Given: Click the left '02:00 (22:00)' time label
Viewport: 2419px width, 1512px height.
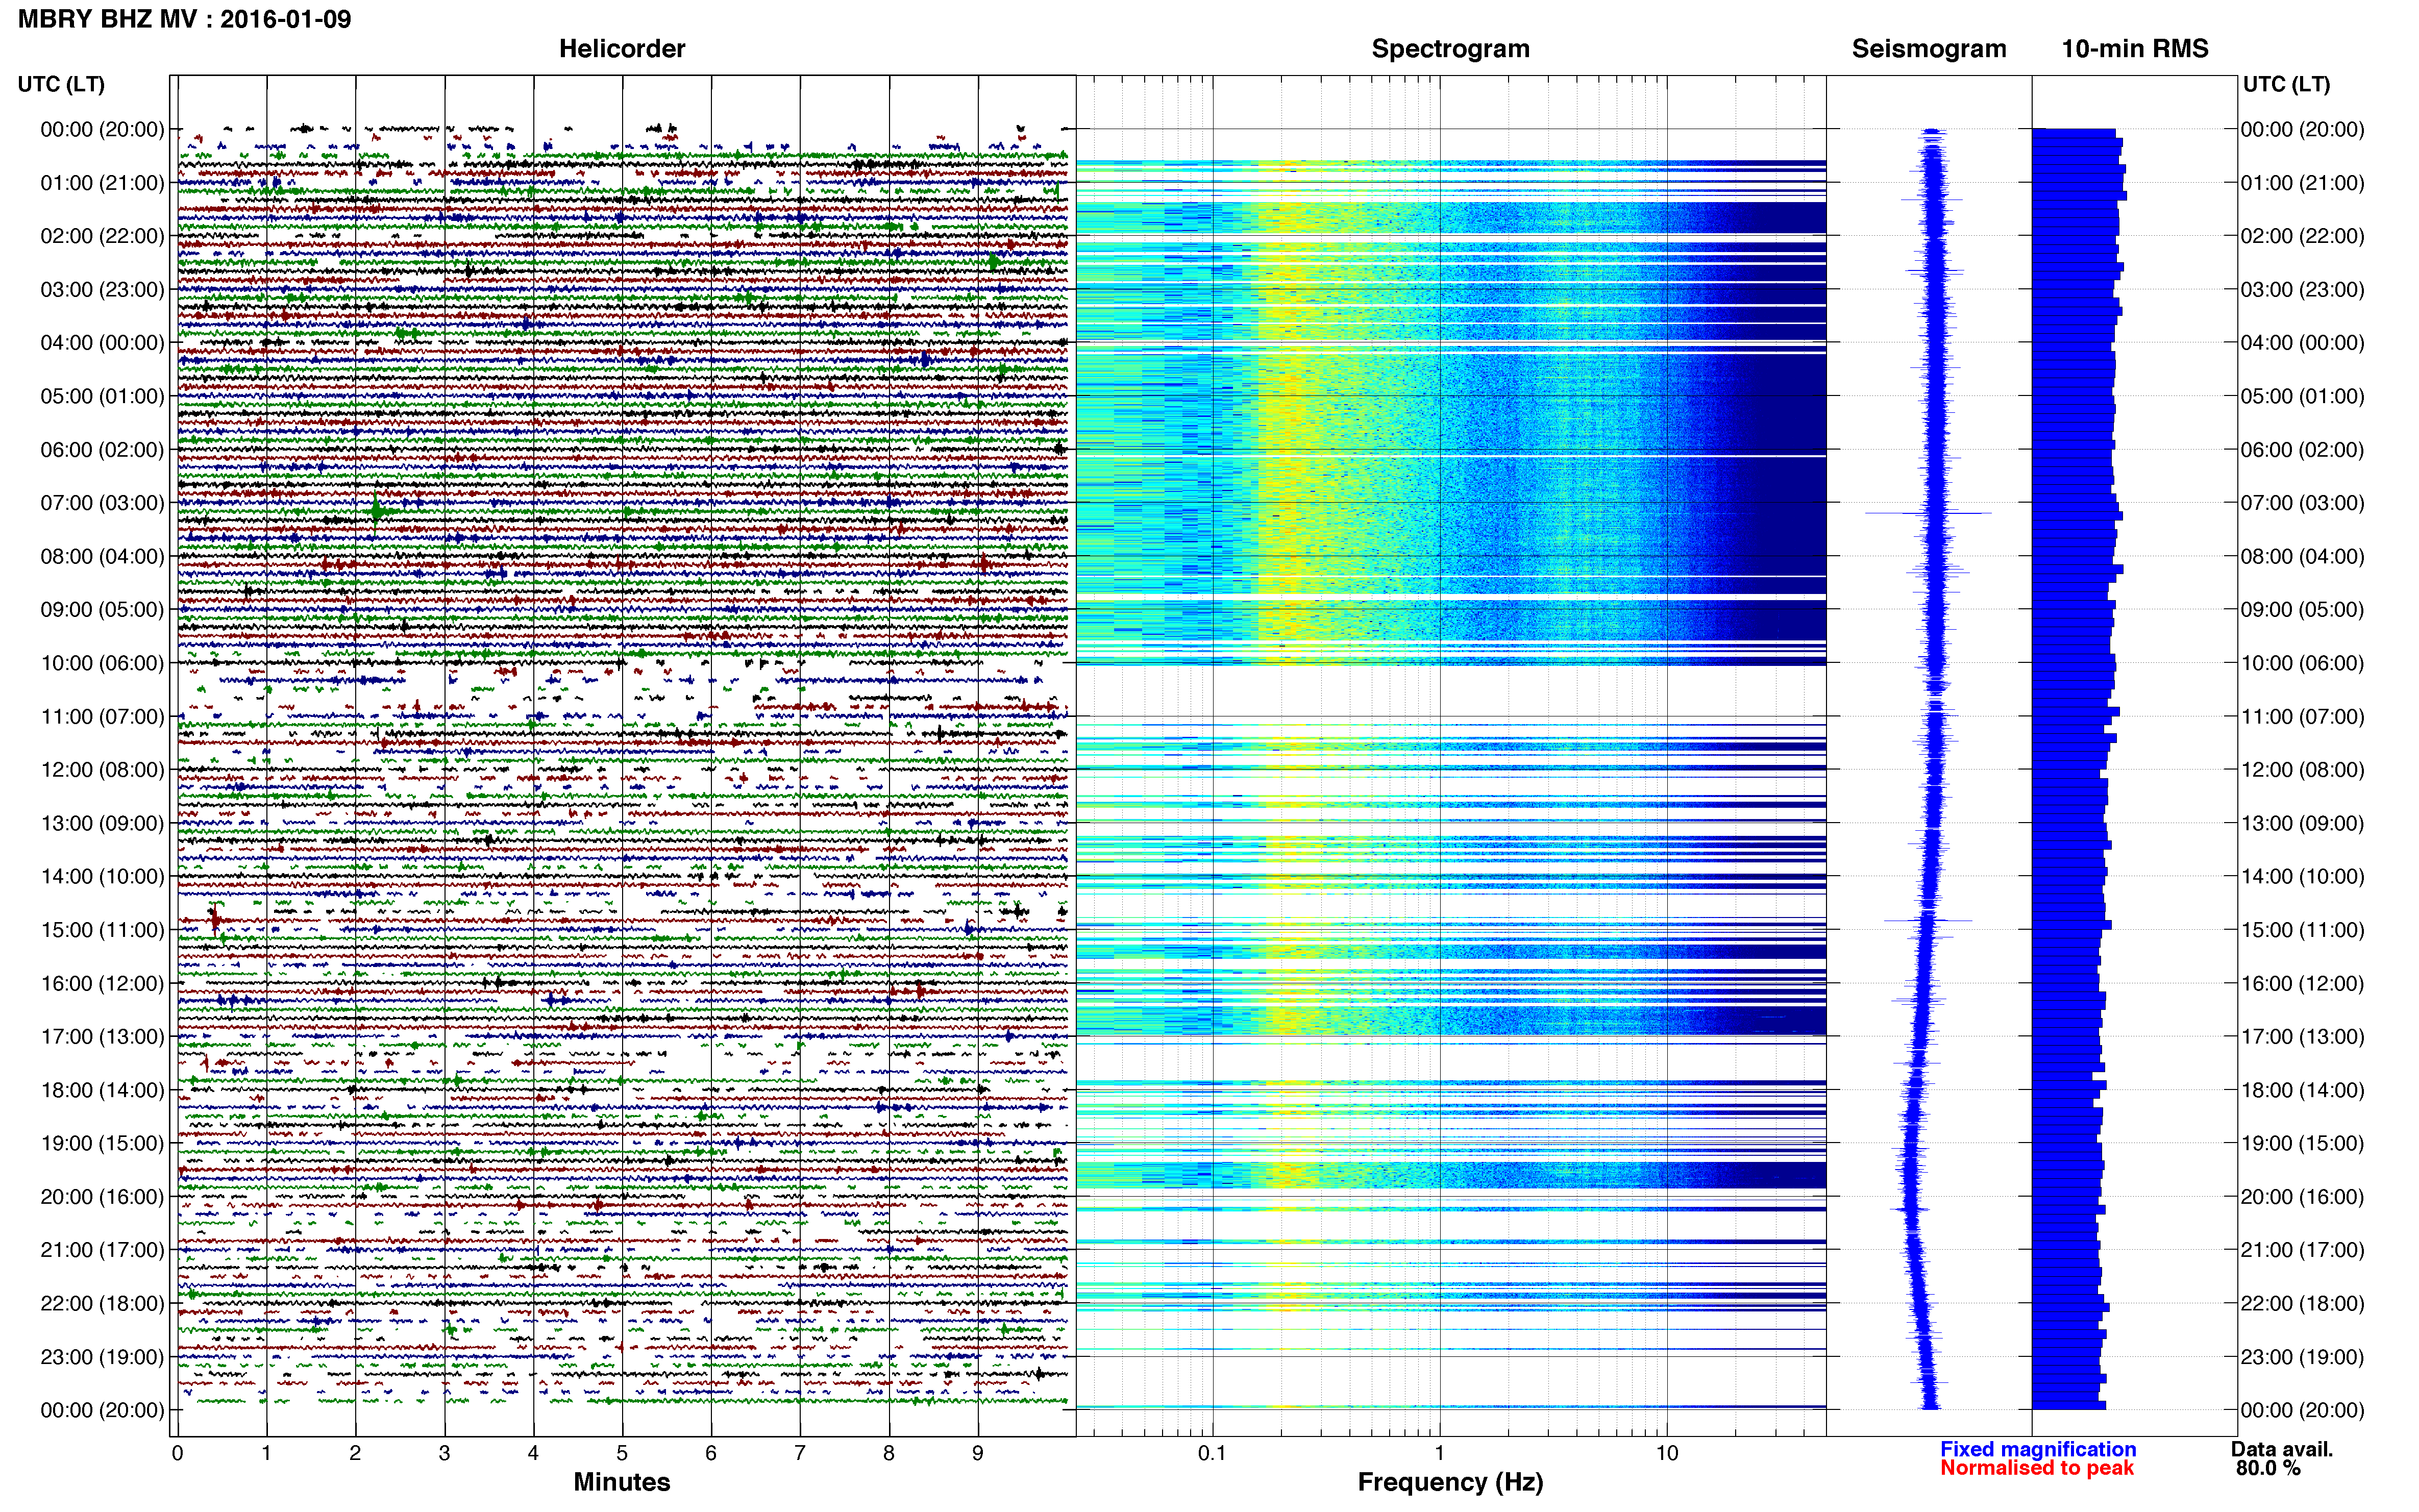Looking at the screenshot, I should coord(102,236).
